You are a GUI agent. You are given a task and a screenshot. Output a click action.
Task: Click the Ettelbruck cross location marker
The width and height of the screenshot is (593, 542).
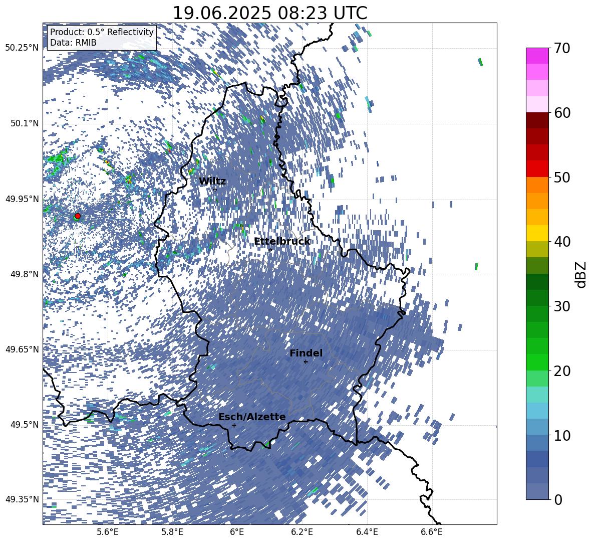270,250
